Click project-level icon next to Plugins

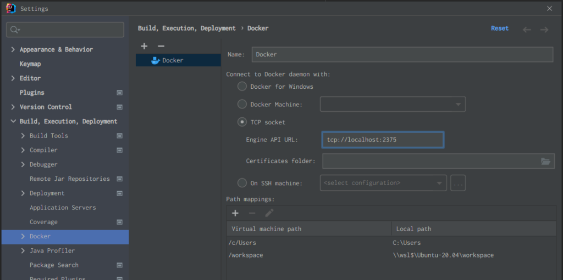[x=119, y=93]
